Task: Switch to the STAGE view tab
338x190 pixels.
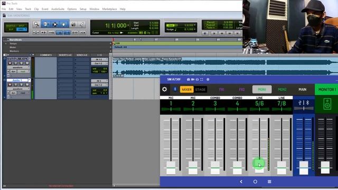Action: click(x=200, y=89)
